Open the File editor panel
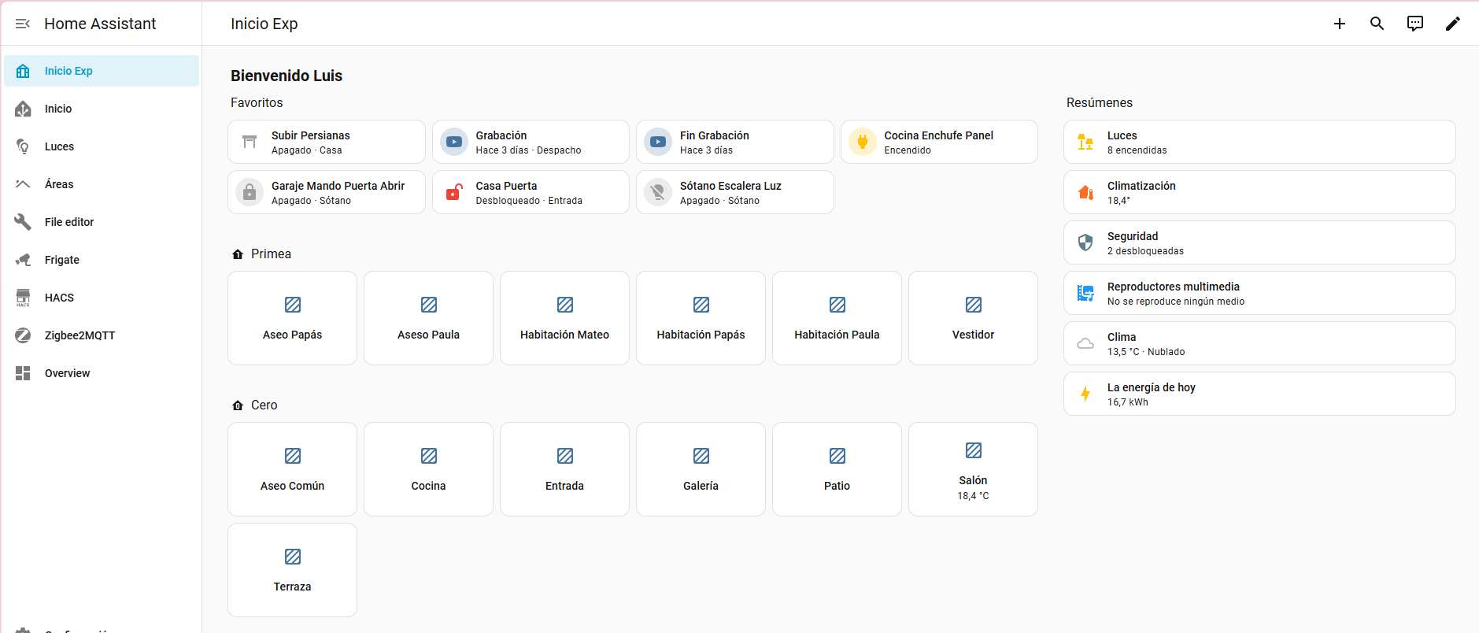Screen dimensions: 1479x633 (69, 222)
